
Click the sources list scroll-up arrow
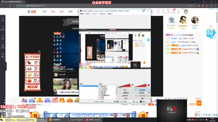116,86
